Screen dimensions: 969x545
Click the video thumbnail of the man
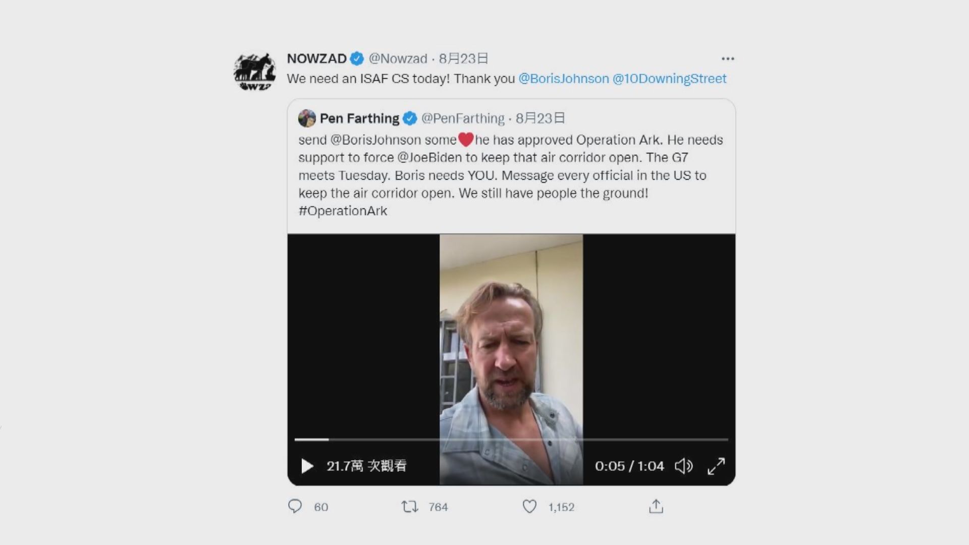pos(511,343)
